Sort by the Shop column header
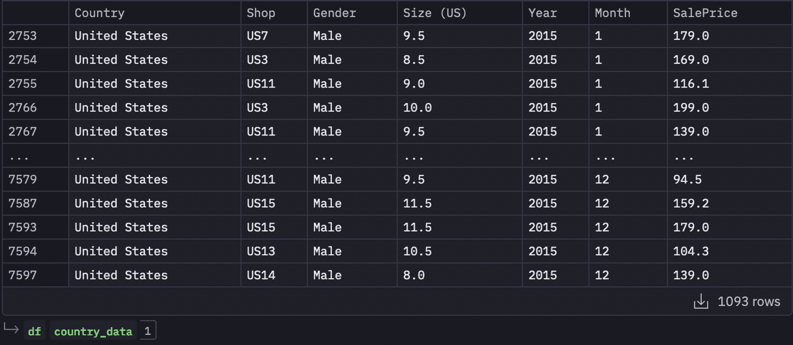This screenshot has height=345, width=793. [261, 13]
